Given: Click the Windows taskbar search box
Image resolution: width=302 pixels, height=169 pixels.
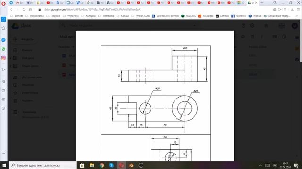Looking at the screenshot, I should click(x=42, y=165).
